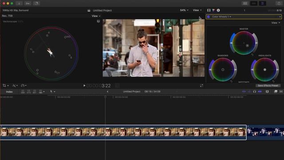This screenshot has height=160, width=284.
Task: Click the Highlights color wheel center
Action: point(265,69)
